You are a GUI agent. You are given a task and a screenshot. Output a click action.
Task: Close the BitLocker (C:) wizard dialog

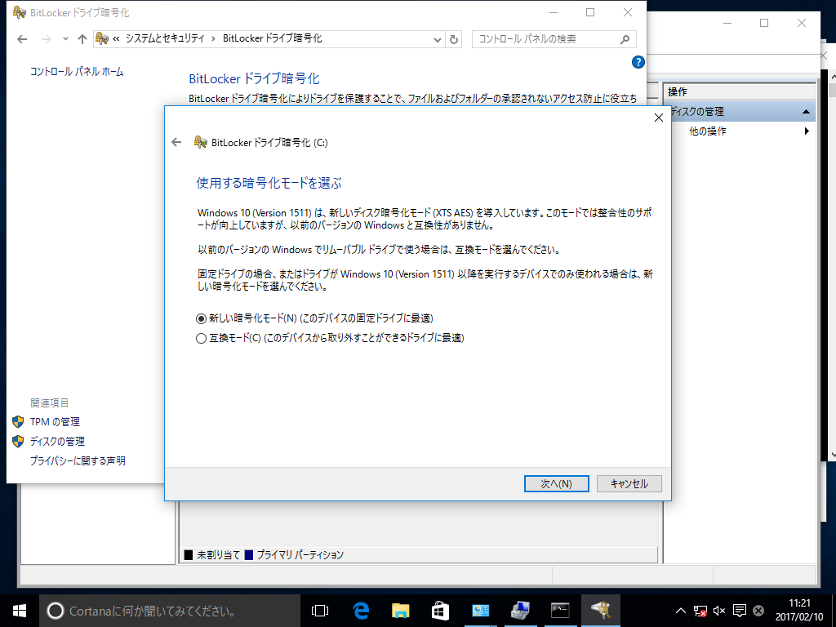tap(659, 118)
